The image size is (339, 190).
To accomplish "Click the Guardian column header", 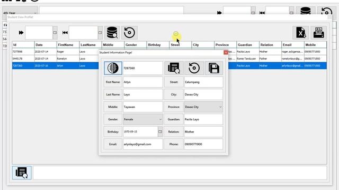I will (248, 45).
